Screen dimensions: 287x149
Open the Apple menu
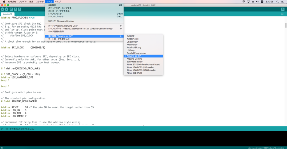[x=4, y=2]
